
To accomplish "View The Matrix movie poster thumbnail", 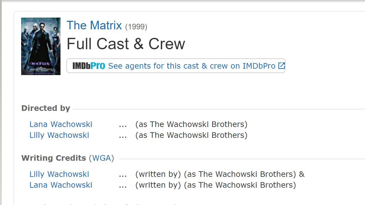I will click(40, 46).
